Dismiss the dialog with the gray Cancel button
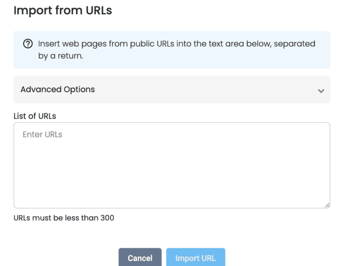This screenshot has height=266, width=358. click(x=140, y=258)
